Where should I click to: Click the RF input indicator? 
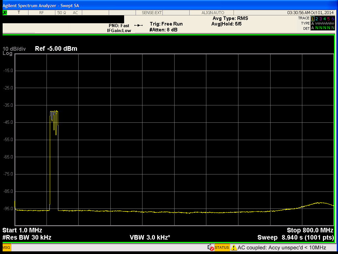[42, 13]
